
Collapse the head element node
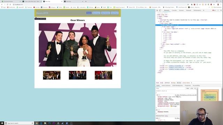[157, 16]
